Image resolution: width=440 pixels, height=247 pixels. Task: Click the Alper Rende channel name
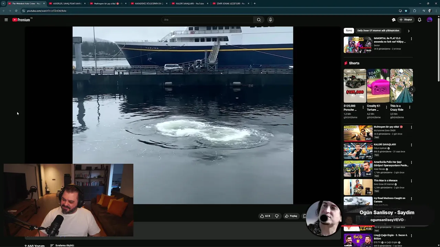(x=379, y=169)
